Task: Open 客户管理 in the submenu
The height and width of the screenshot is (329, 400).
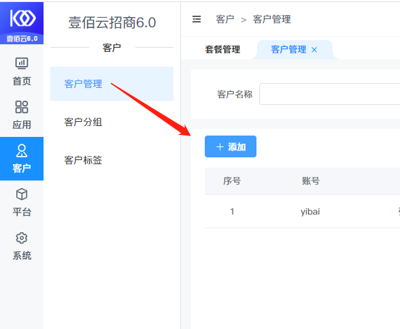Action: [x=112, y=84]
